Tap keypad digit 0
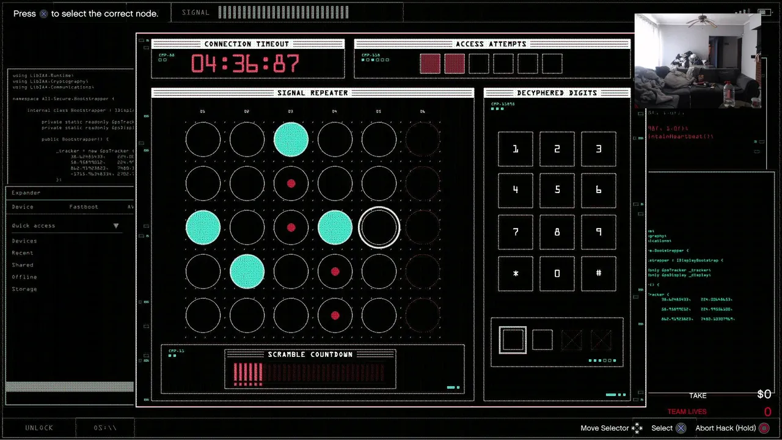Image resolution: width=782 pixels, height=440 pixels. pyautogui.click(x=557, y=273)
